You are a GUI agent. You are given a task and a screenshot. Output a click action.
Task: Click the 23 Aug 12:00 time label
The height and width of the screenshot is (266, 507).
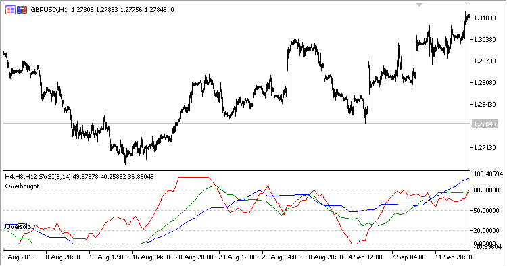(238, 257)
